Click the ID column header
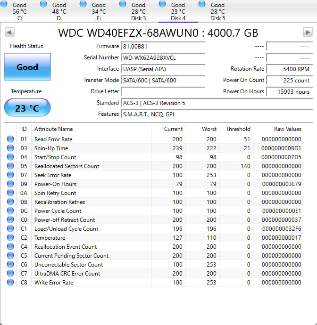Image resolution: width=317 pixels, height=325 pixels. [24, 129]
